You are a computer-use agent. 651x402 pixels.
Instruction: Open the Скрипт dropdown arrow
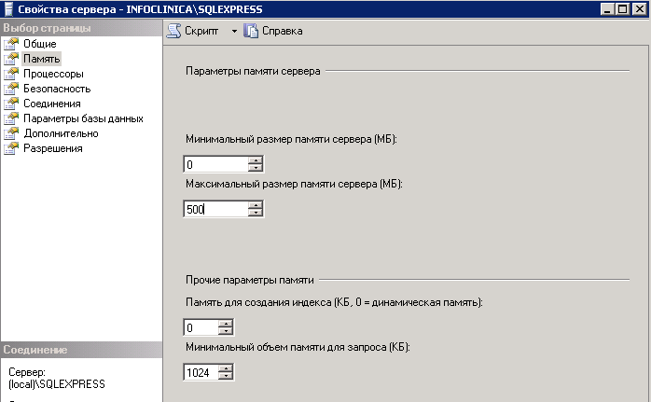click(234, 31)
